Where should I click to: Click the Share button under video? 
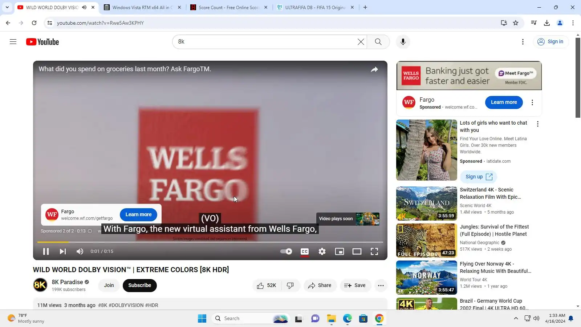coord(320,286)
